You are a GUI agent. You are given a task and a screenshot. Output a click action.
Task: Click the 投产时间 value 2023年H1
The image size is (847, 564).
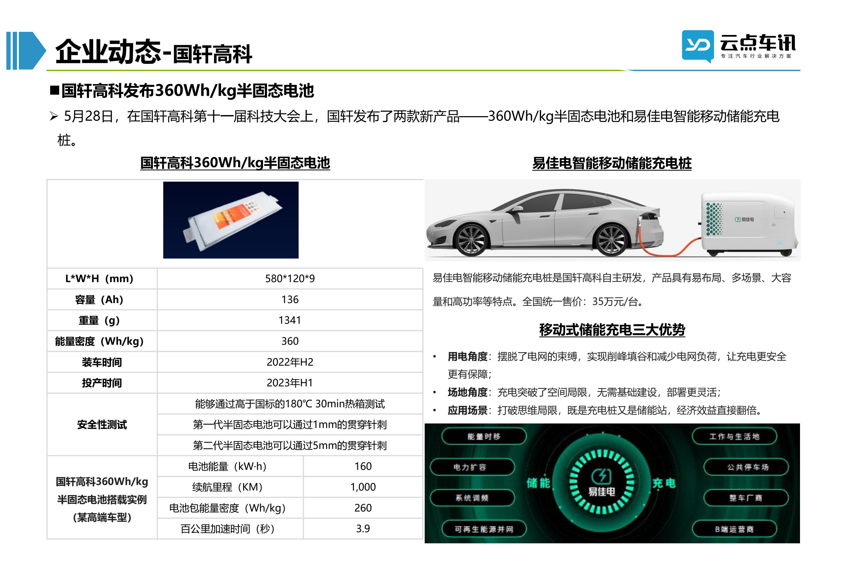click(290, 383)
